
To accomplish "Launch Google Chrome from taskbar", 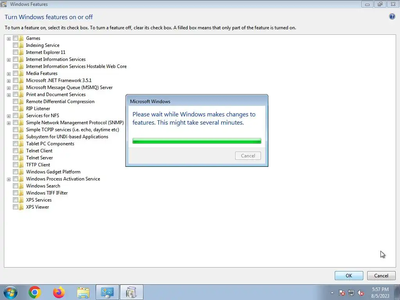I will pos(35,292).
